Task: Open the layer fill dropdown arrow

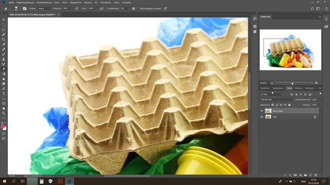Action: coord(320,105)
